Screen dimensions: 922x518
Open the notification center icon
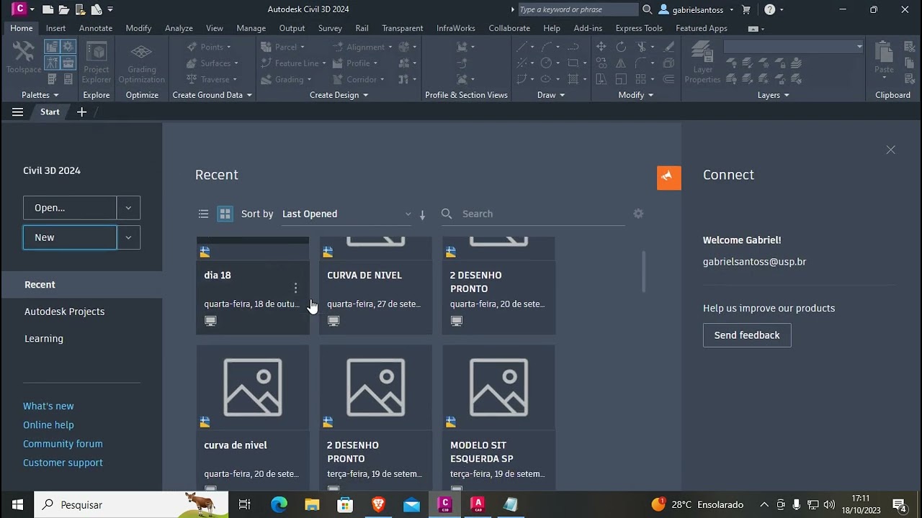click(899, 504)
